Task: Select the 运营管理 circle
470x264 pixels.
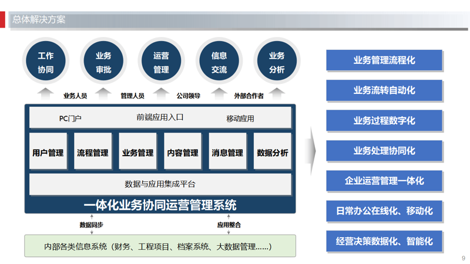Action: click(x=161, y=61)
